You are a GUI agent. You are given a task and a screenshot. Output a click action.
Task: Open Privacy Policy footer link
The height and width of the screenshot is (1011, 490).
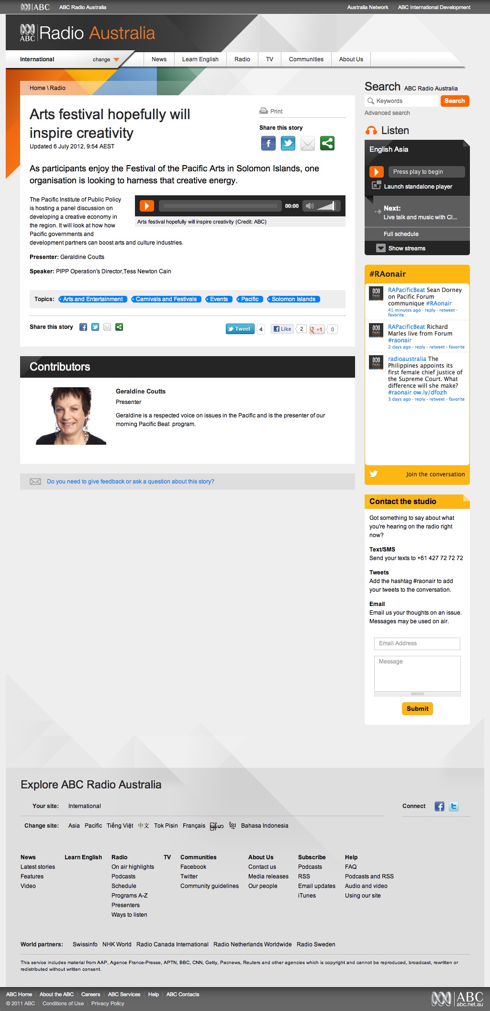point(108,1003)
